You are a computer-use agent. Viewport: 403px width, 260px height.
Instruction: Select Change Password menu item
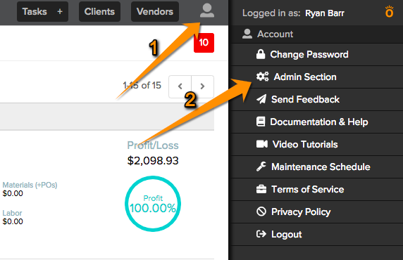317,55
